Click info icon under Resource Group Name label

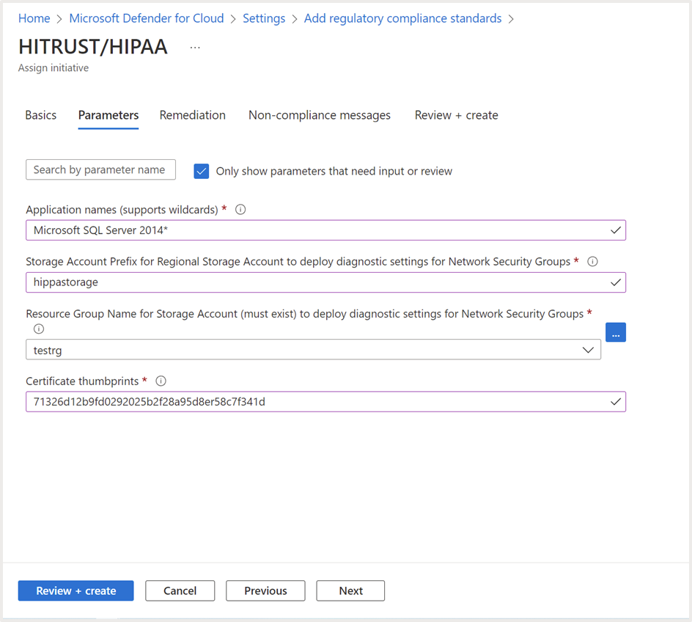[39, 329]
